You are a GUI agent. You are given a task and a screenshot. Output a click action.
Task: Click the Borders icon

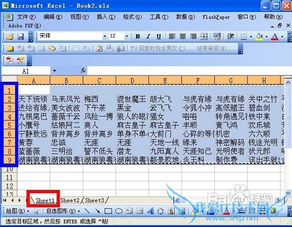coord(244,36)
